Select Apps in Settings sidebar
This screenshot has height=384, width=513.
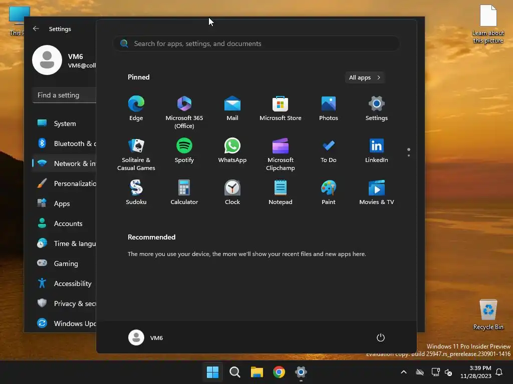pos(64,203)
